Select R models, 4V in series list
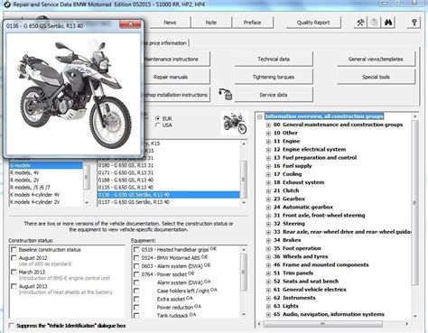The height and width of the screenshot is (333, 428). (46, 172)
